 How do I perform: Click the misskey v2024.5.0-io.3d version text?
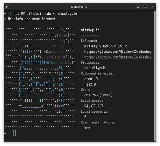click(106, 46)
